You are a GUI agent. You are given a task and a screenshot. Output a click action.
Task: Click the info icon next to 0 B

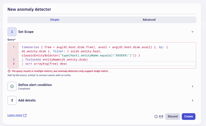[x=156, y=117]
